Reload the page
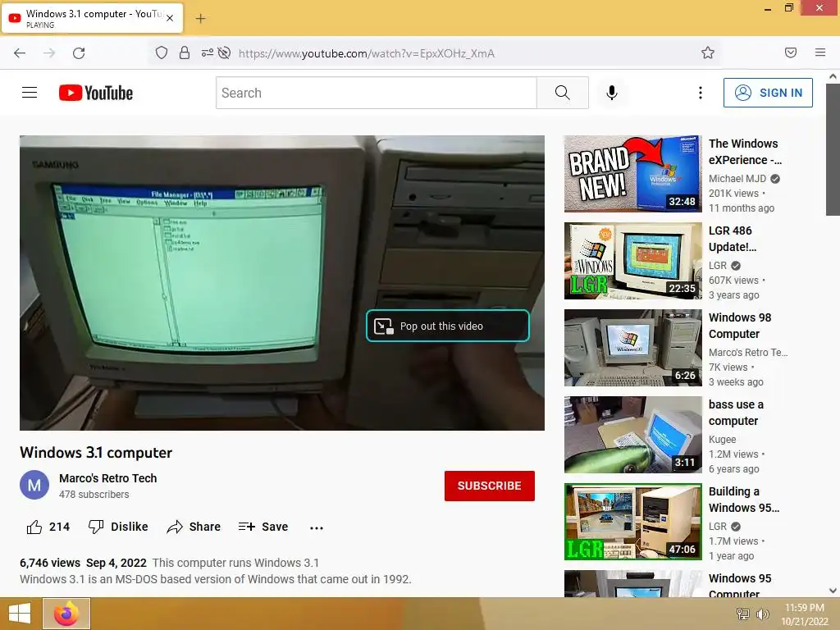 [79, 53]
